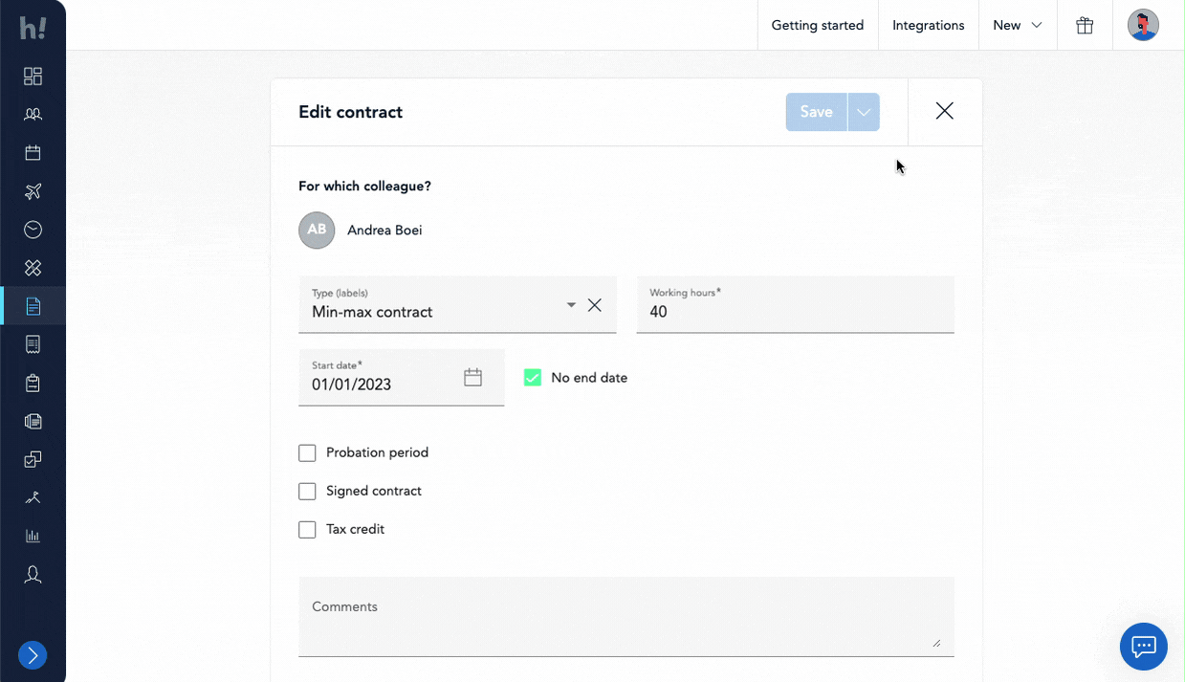Click the airplane leave icon in sidebar
Viewport: 1185px width, 682px height.
pos(33,191)
